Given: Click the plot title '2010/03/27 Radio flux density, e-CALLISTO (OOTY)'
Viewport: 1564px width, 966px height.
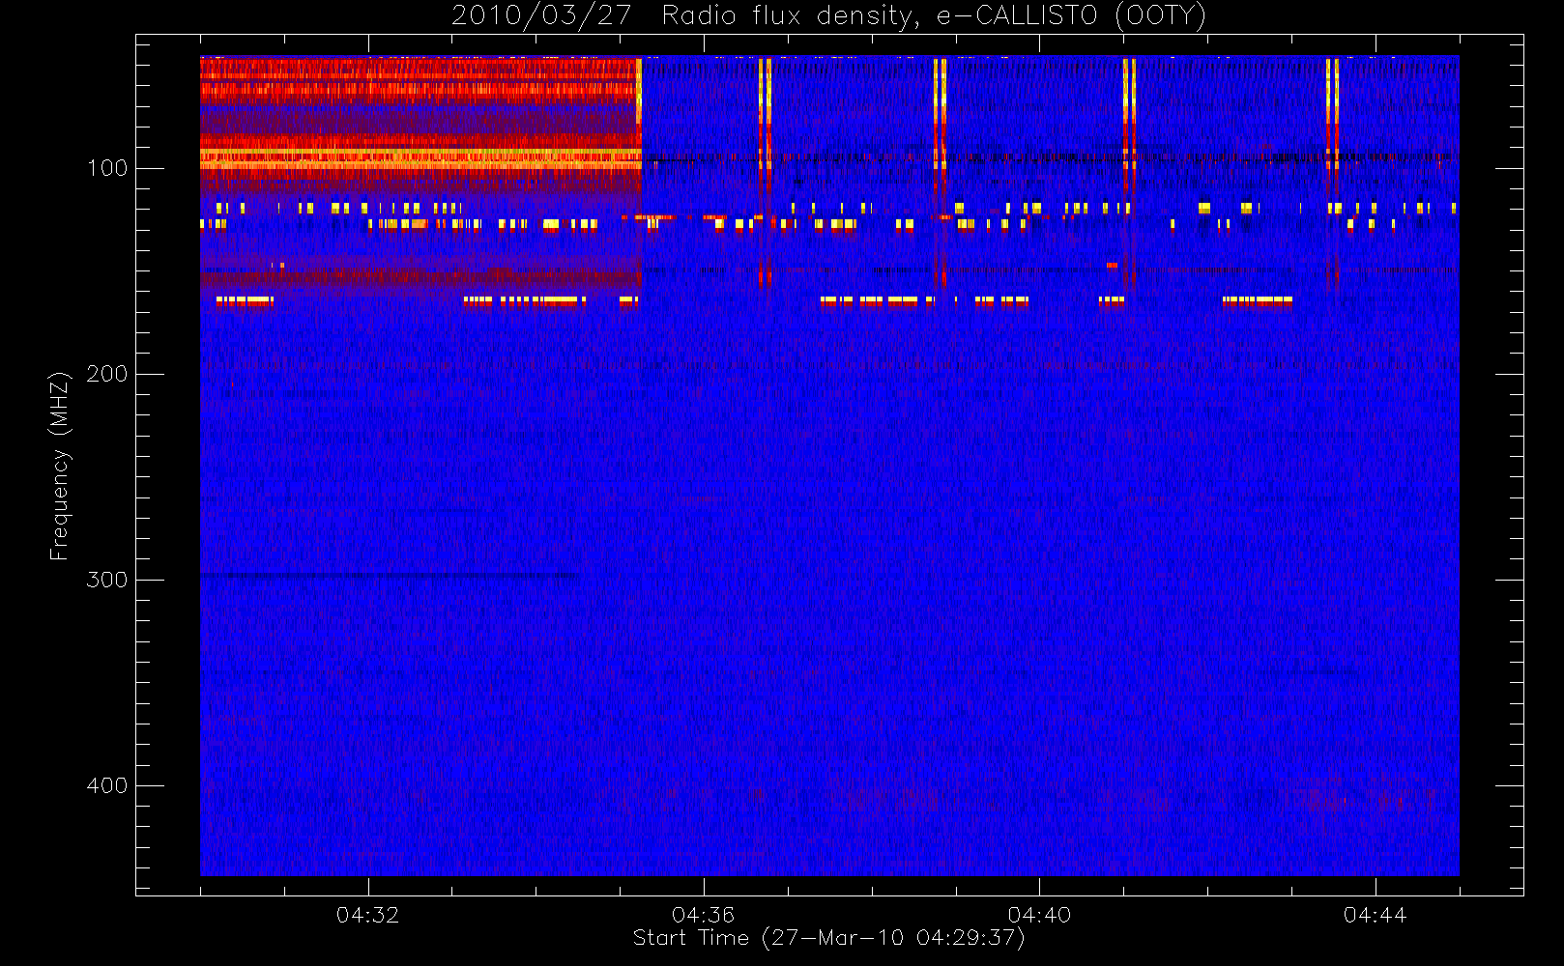Looking at the screenshot, I should [x=829, y=16].
